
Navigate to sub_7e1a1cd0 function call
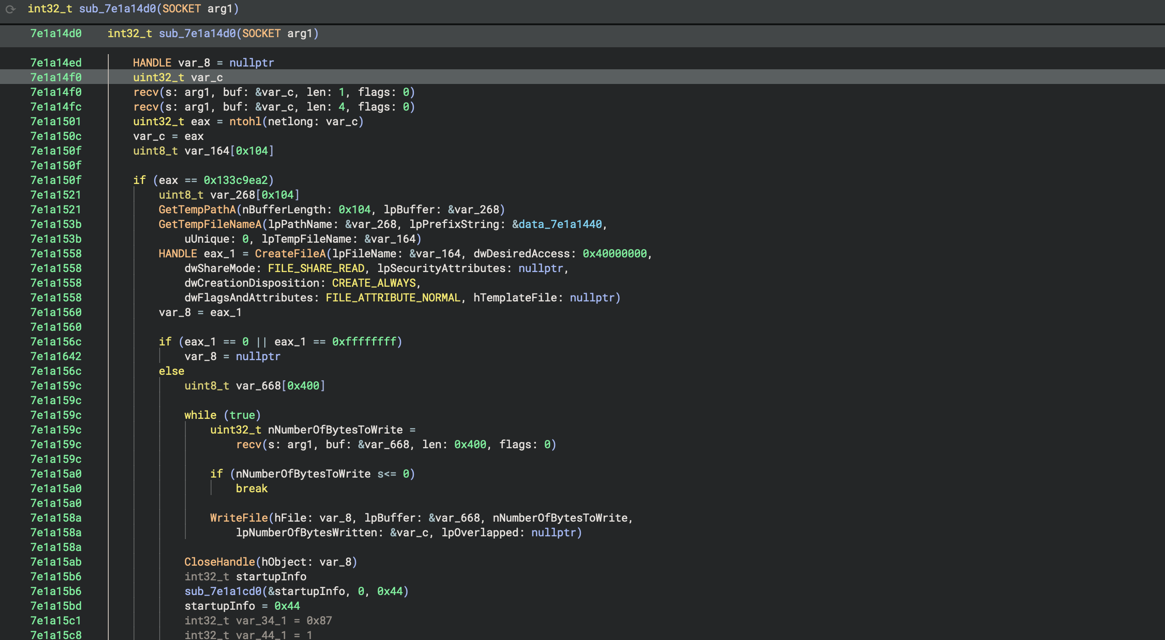(223, 591)
